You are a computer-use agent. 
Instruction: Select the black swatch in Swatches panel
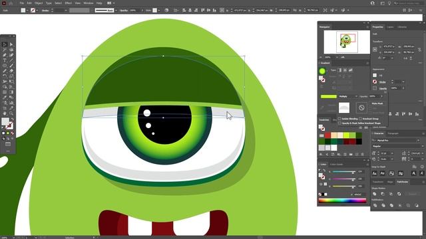(359, 141)
